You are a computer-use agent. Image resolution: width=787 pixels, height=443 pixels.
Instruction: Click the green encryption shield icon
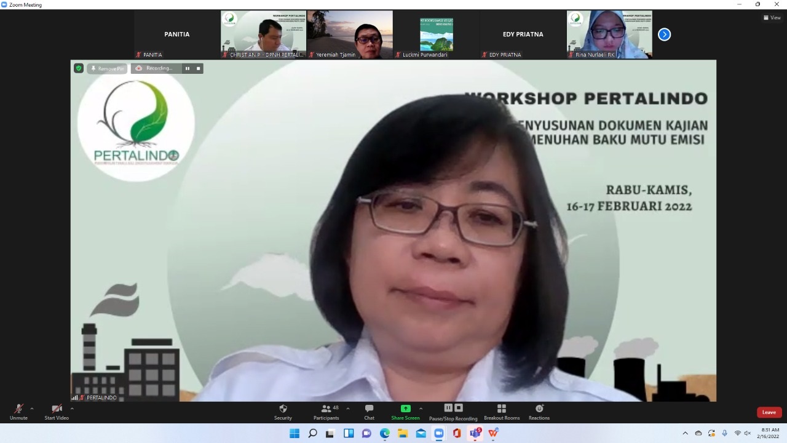click(x=79, y=68)
